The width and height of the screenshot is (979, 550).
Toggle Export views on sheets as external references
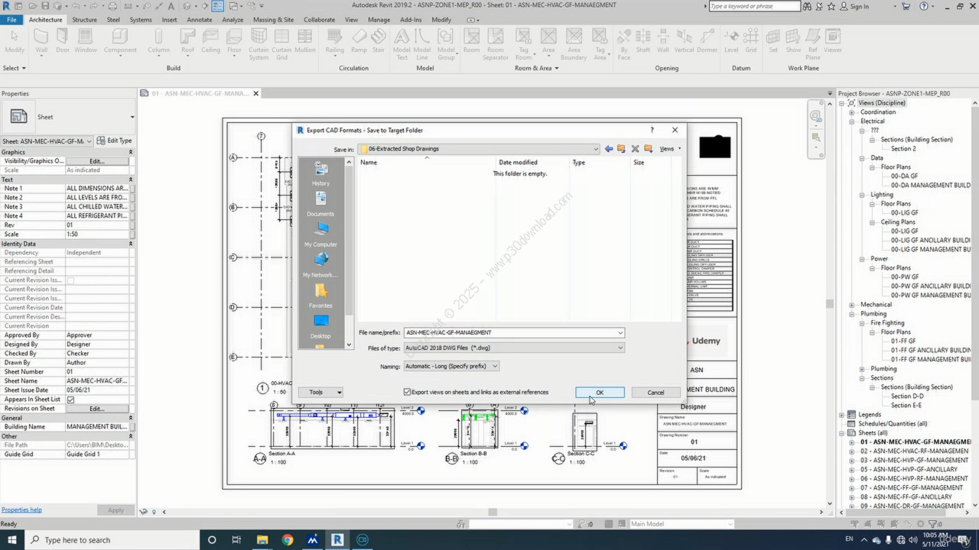click(408, 392)
